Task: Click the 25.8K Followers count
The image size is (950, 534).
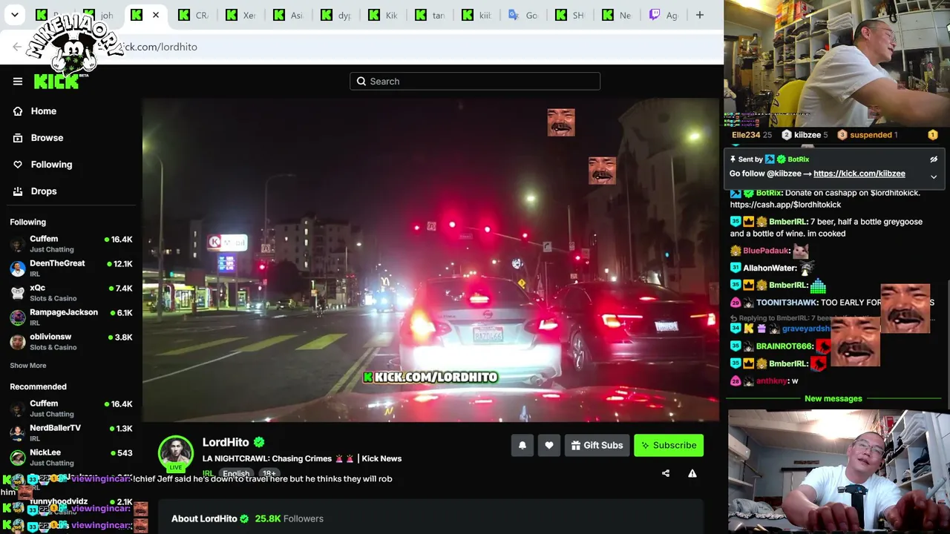Action: tap(289, 518)
